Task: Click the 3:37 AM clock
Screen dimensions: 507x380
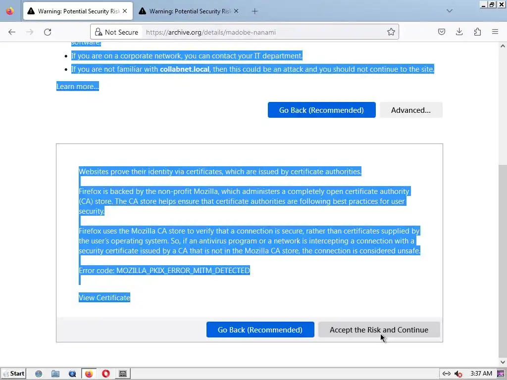Action: coord(481,374)
